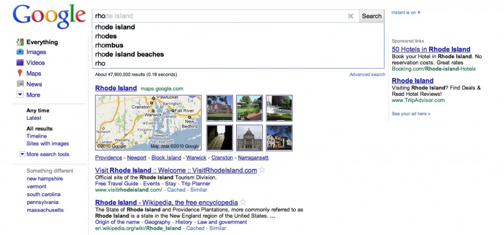The width and height of the screenshot is (504, 235).
Task: Click the Maps pin icon
Action: tap(20, 73)
